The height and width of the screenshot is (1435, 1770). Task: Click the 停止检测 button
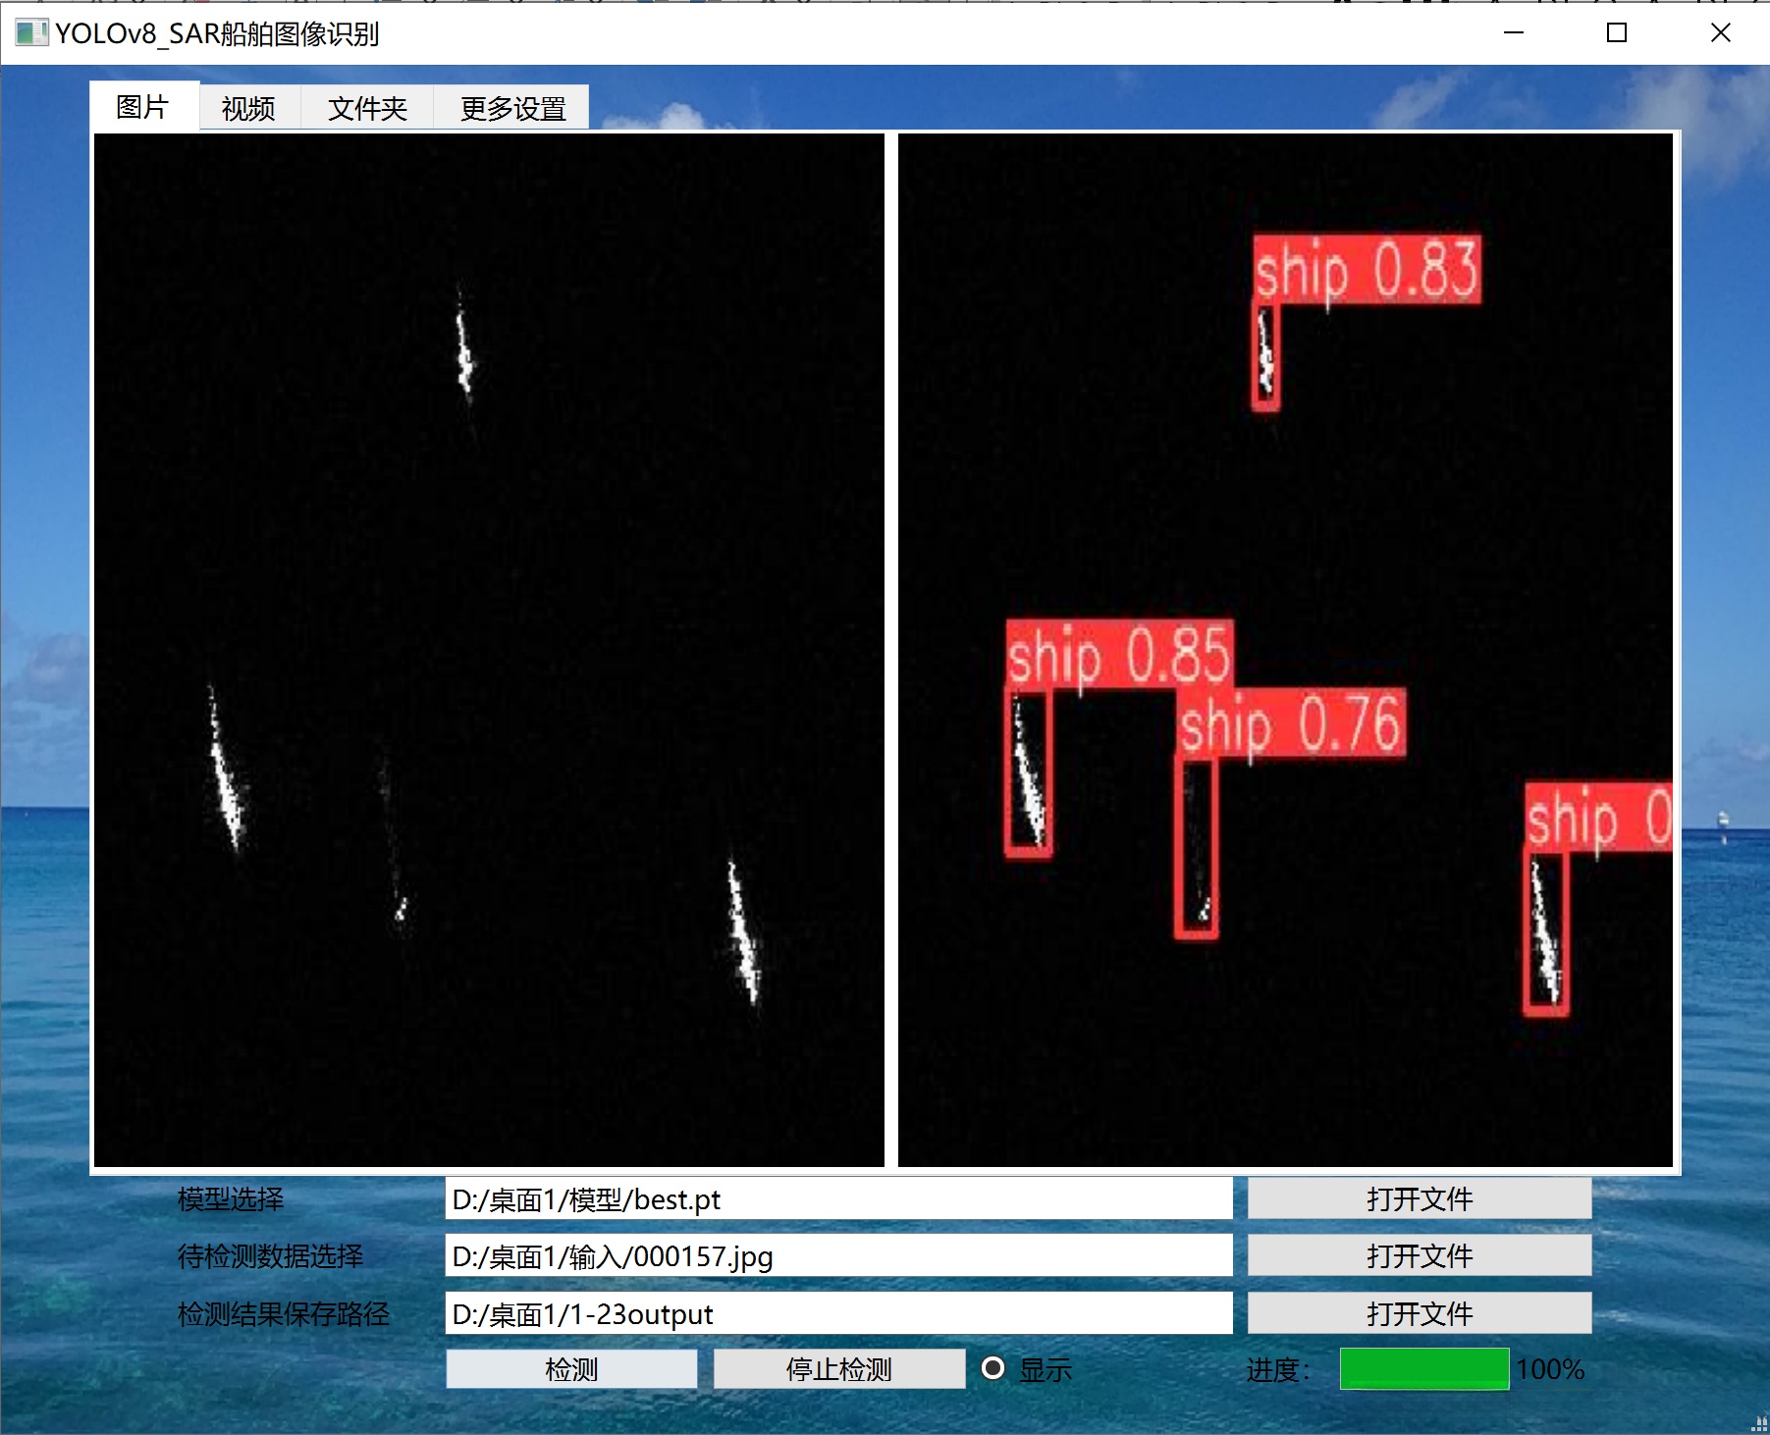point(839,1369)
